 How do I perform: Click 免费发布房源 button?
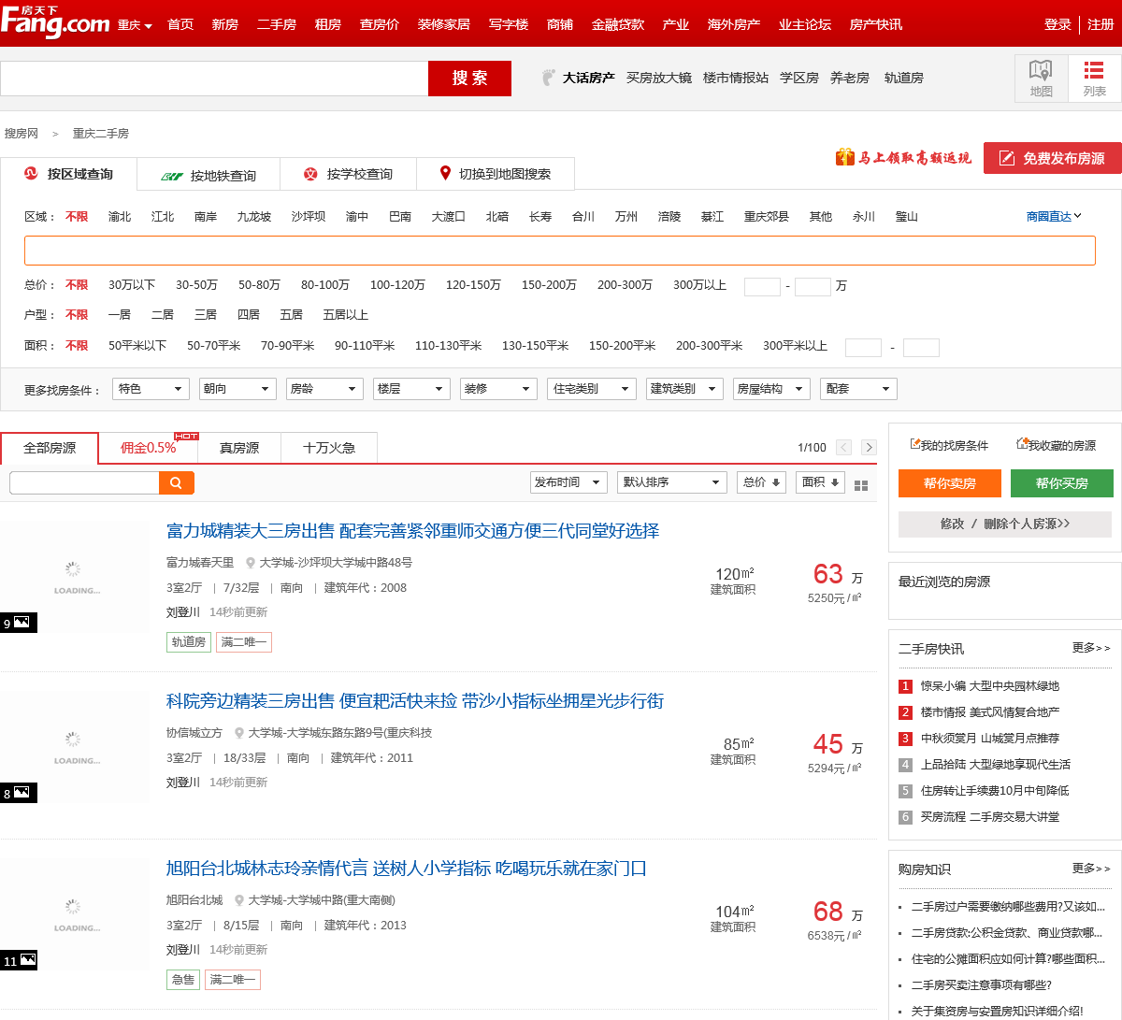[x=1052, y=158]
